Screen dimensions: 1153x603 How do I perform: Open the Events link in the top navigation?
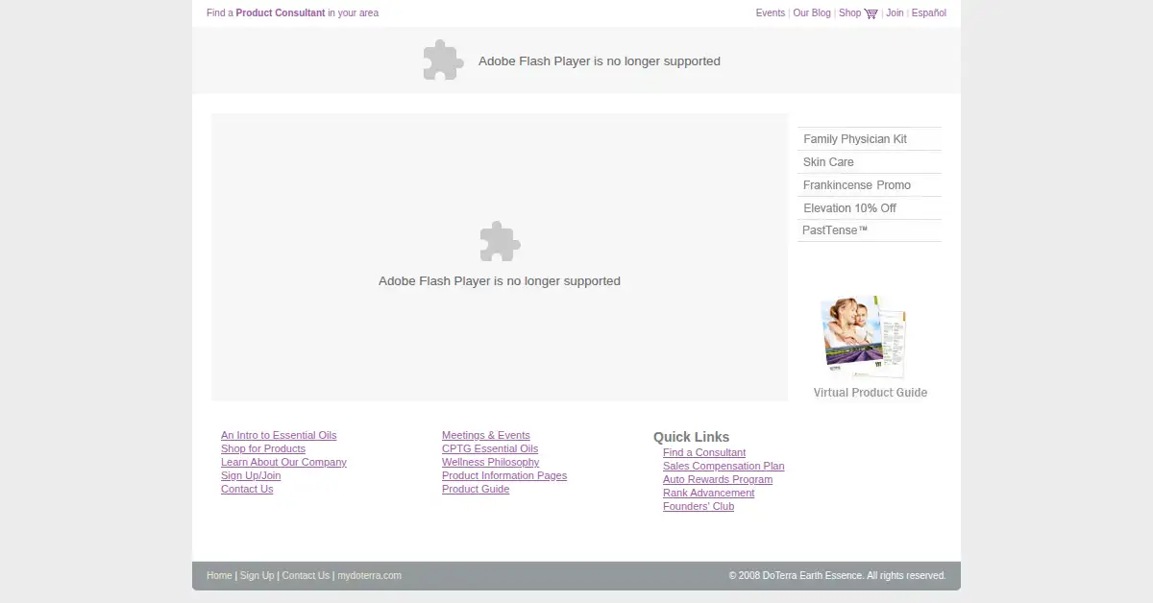pos(771,13)
